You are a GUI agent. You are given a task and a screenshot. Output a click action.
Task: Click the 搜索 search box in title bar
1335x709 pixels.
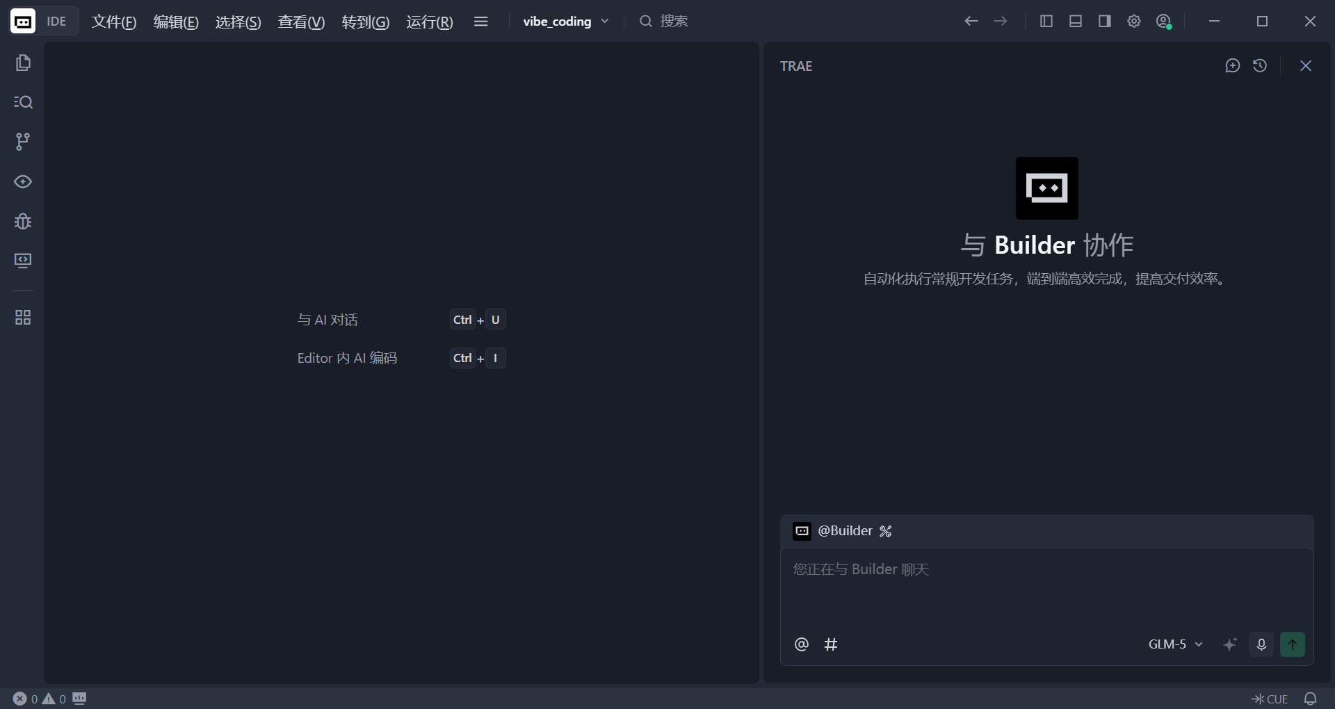tap(664, 22)
